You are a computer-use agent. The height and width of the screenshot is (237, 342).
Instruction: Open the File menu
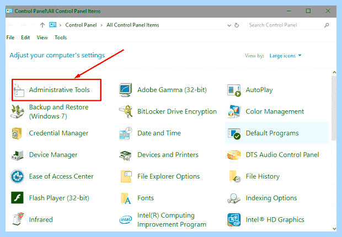click(10, 37)
